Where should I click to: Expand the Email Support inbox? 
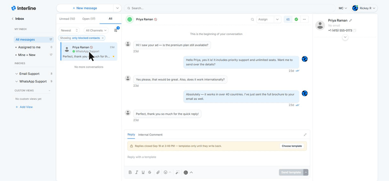click(x=17, y=74)
